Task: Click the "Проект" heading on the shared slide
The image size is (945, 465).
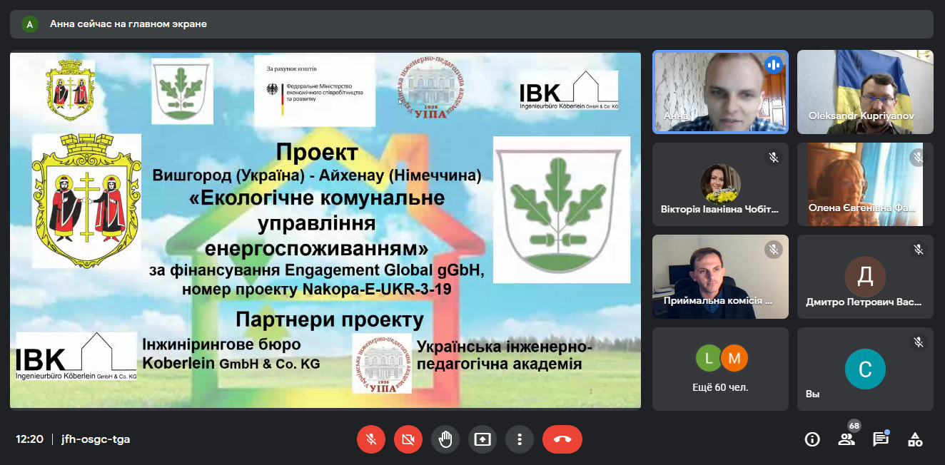Action: pos(317,152)
